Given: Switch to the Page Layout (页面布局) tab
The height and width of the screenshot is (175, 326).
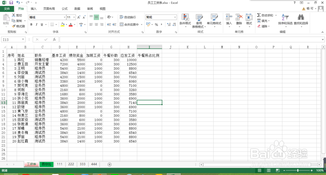Looking at the screenshot, I should tap(49, 9).
